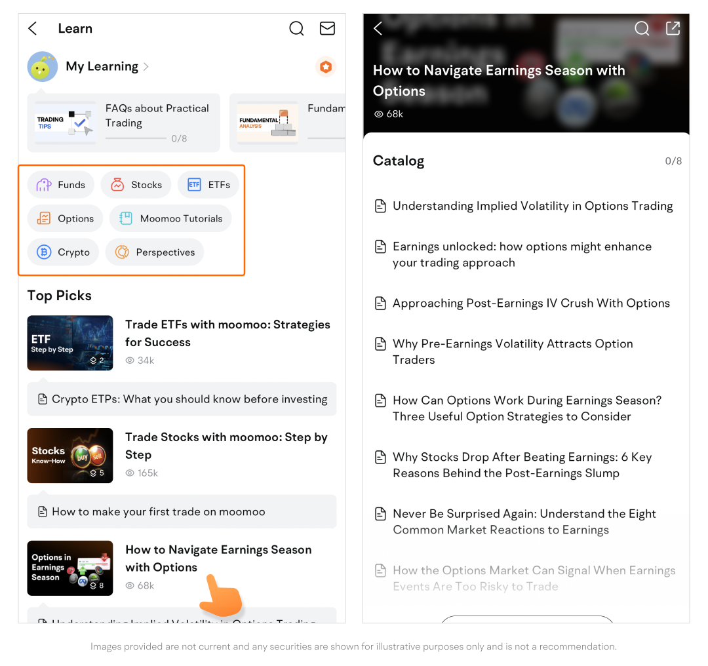The height and width of the screenshot is (666, 708).
Task: Open Approaching Post-Earnings IV Crush With Options
Action: point(531,303)
